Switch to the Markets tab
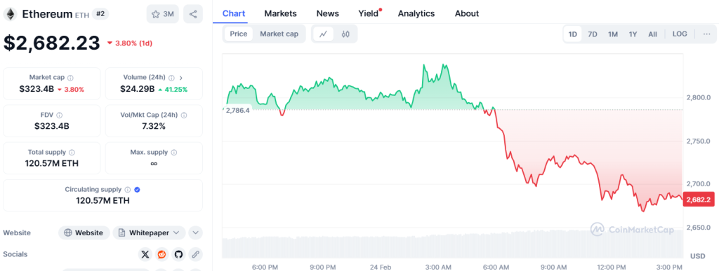 click(x=281, y=14)
